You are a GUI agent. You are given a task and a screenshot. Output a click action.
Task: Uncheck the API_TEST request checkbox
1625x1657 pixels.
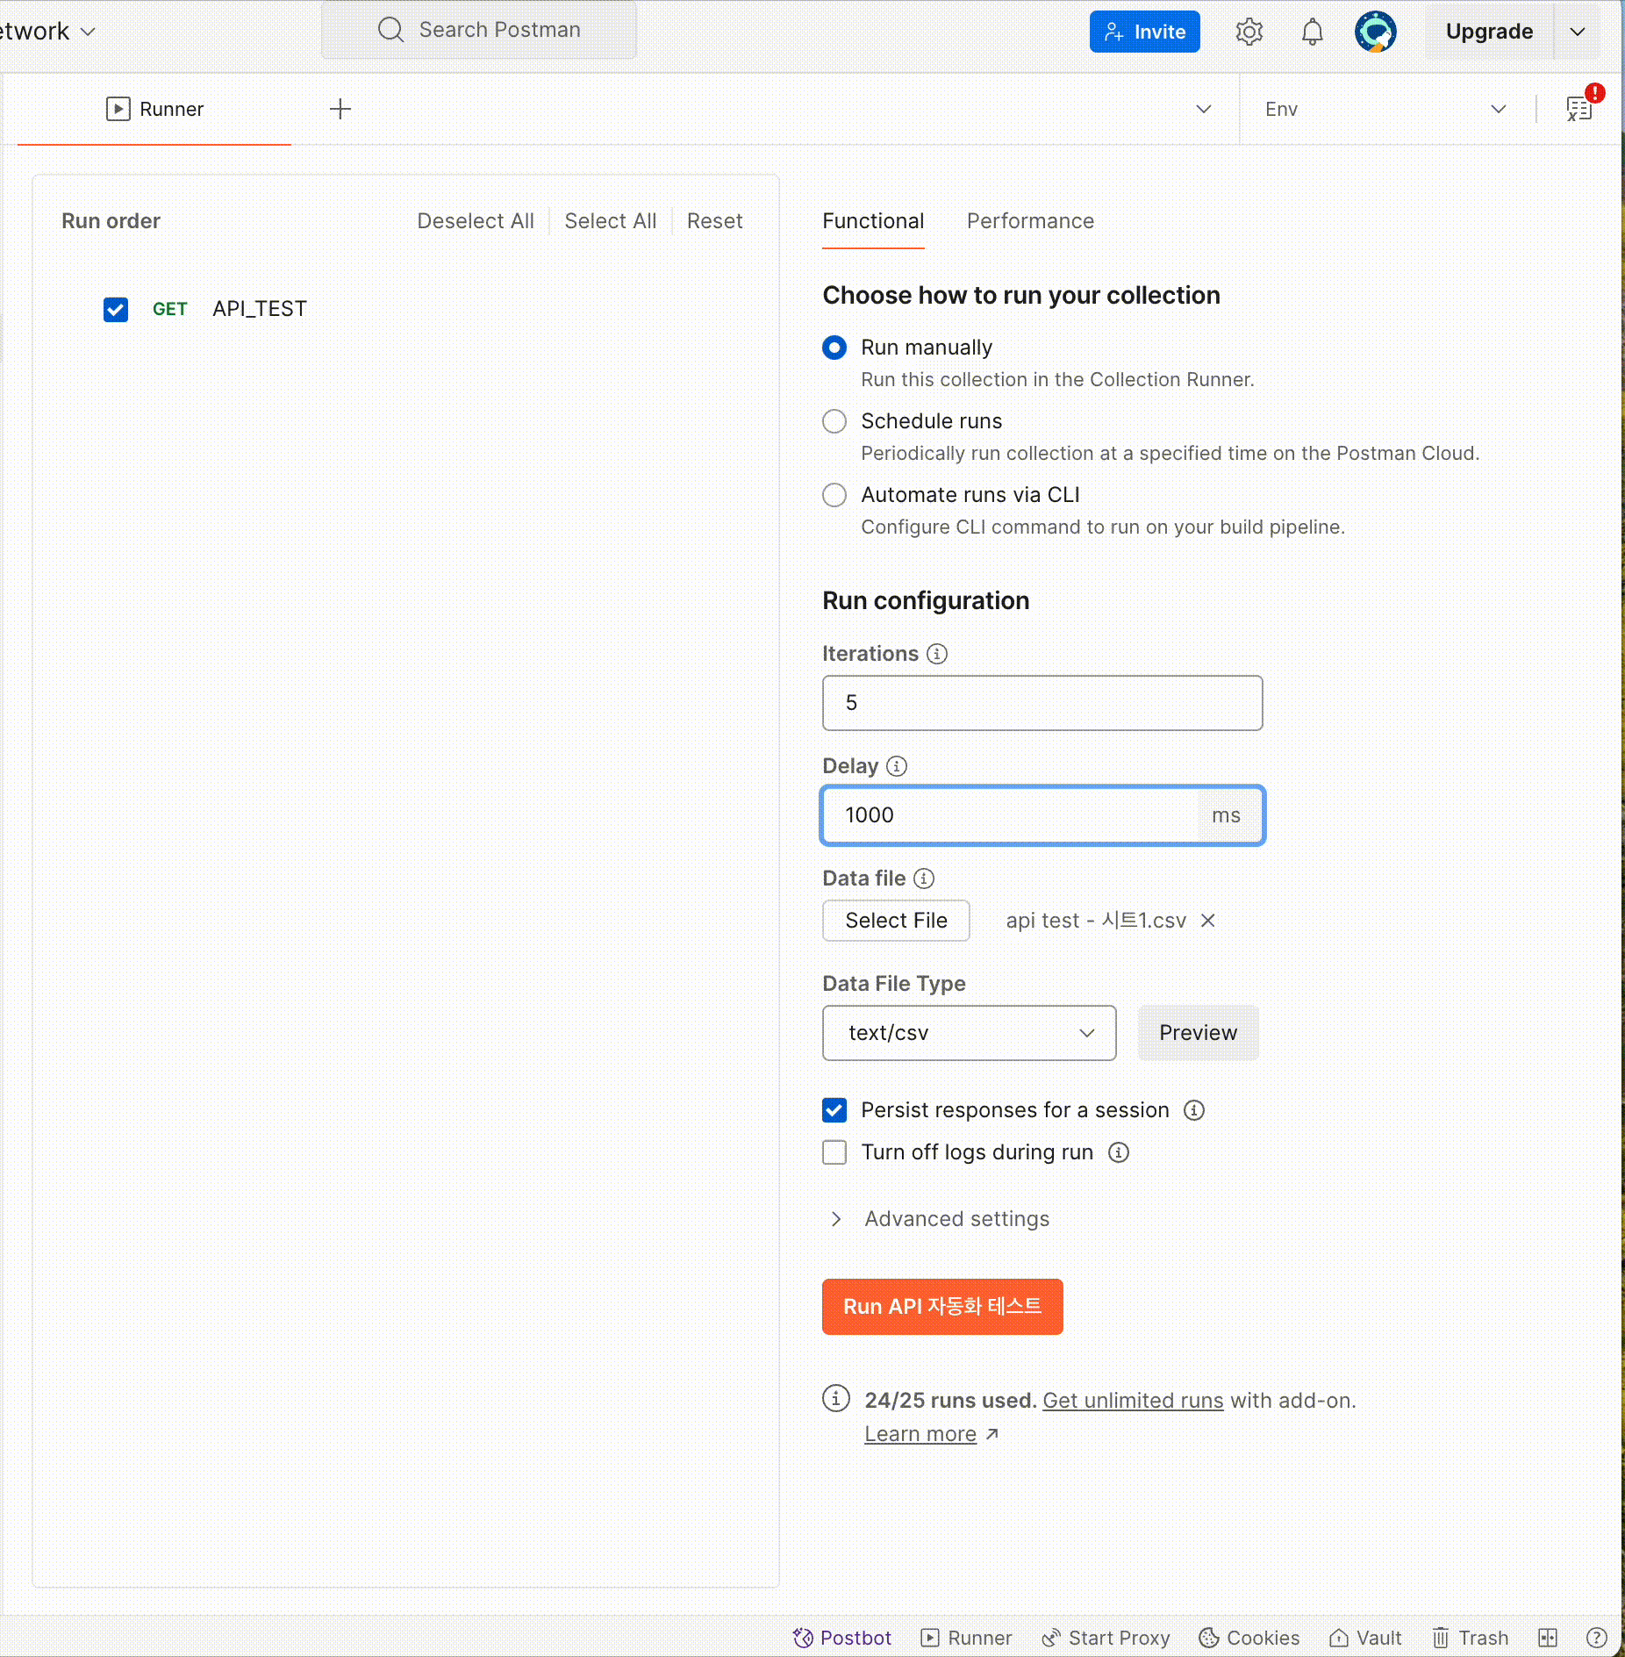[116, 309]
